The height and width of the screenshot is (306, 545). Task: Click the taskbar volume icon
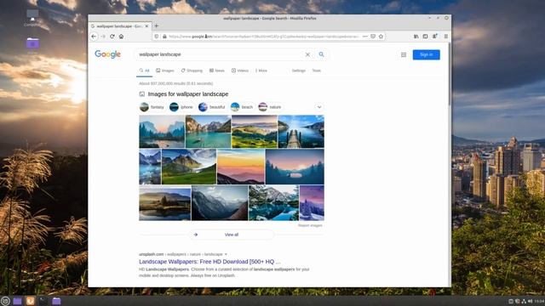pyautogui.click(x=531, y=301)
